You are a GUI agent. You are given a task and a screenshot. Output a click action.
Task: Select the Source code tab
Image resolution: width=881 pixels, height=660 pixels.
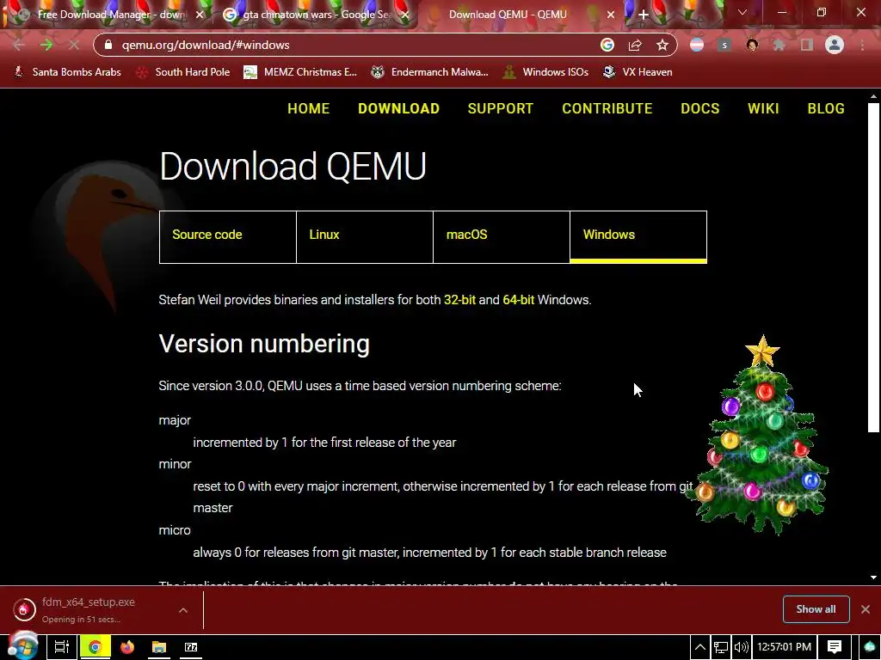[227, 237]
